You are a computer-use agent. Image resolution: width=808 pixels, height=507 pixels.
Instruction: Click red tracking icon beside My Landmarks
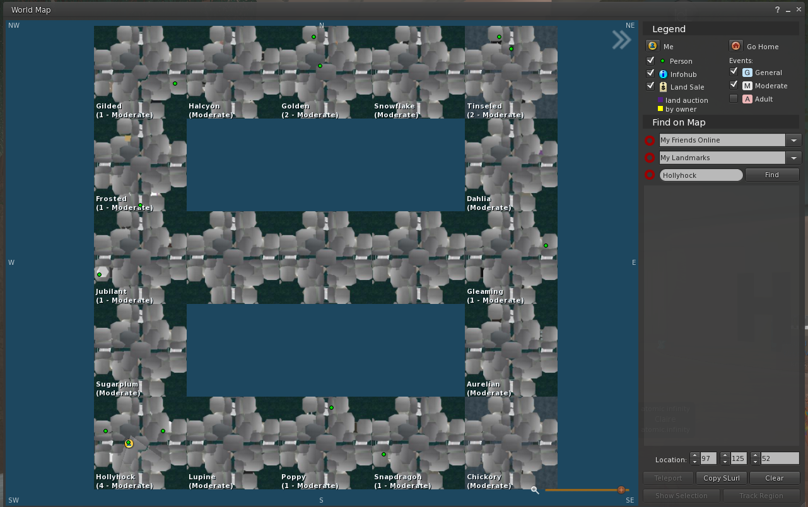650,158
